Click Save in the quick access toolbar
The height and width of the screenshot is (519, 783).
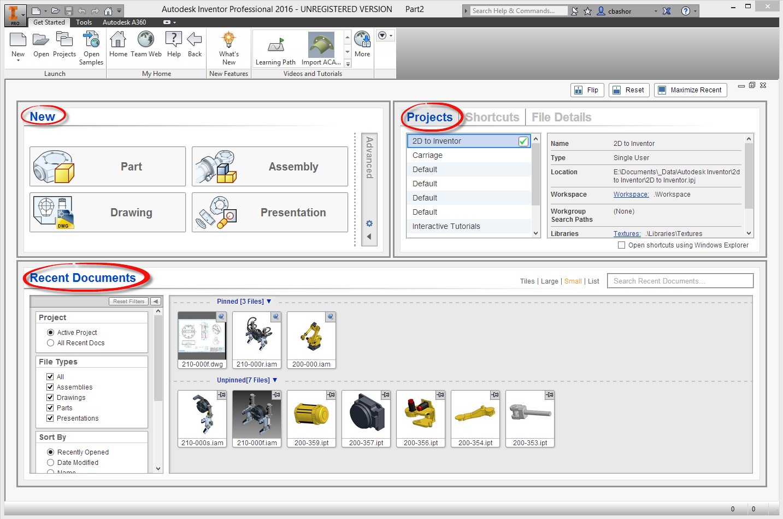68,11
